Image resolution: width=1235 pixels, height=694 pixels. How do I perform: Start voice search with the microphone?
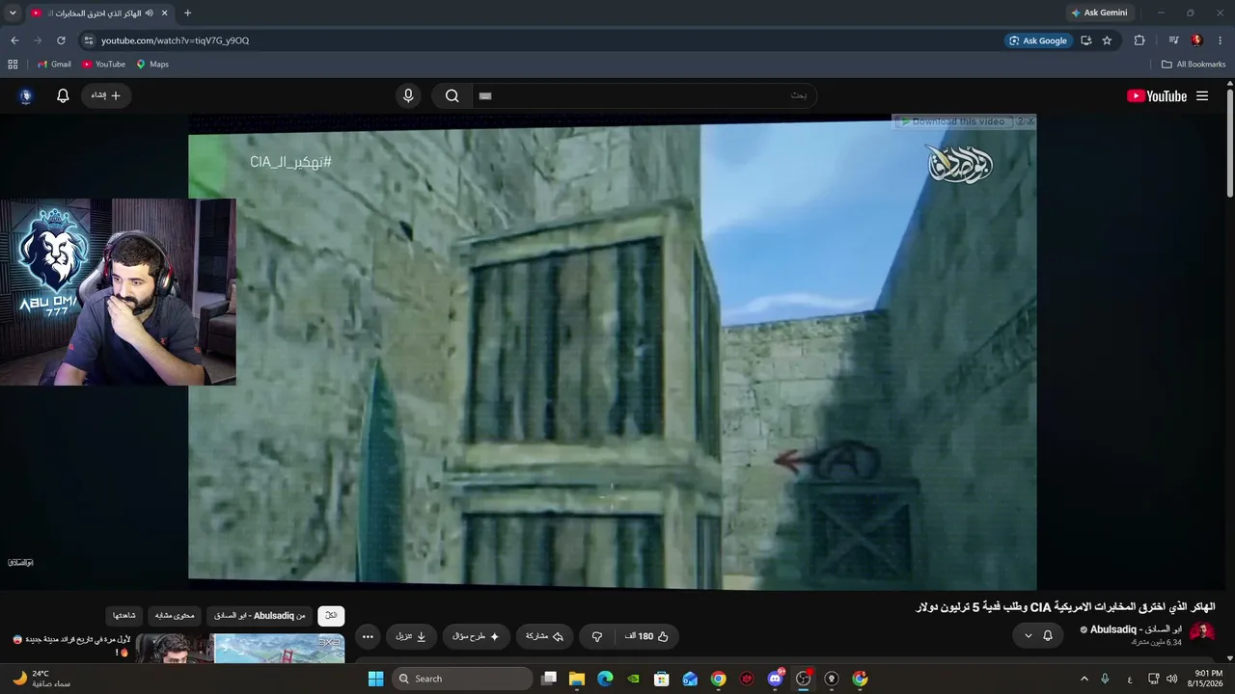pyautogui.click(x=408, y=95)
